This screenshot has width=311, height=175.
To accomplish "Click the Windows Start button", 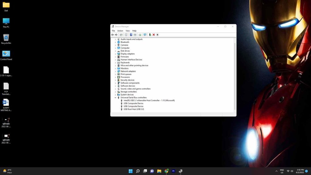I will [x=131, y=171].
